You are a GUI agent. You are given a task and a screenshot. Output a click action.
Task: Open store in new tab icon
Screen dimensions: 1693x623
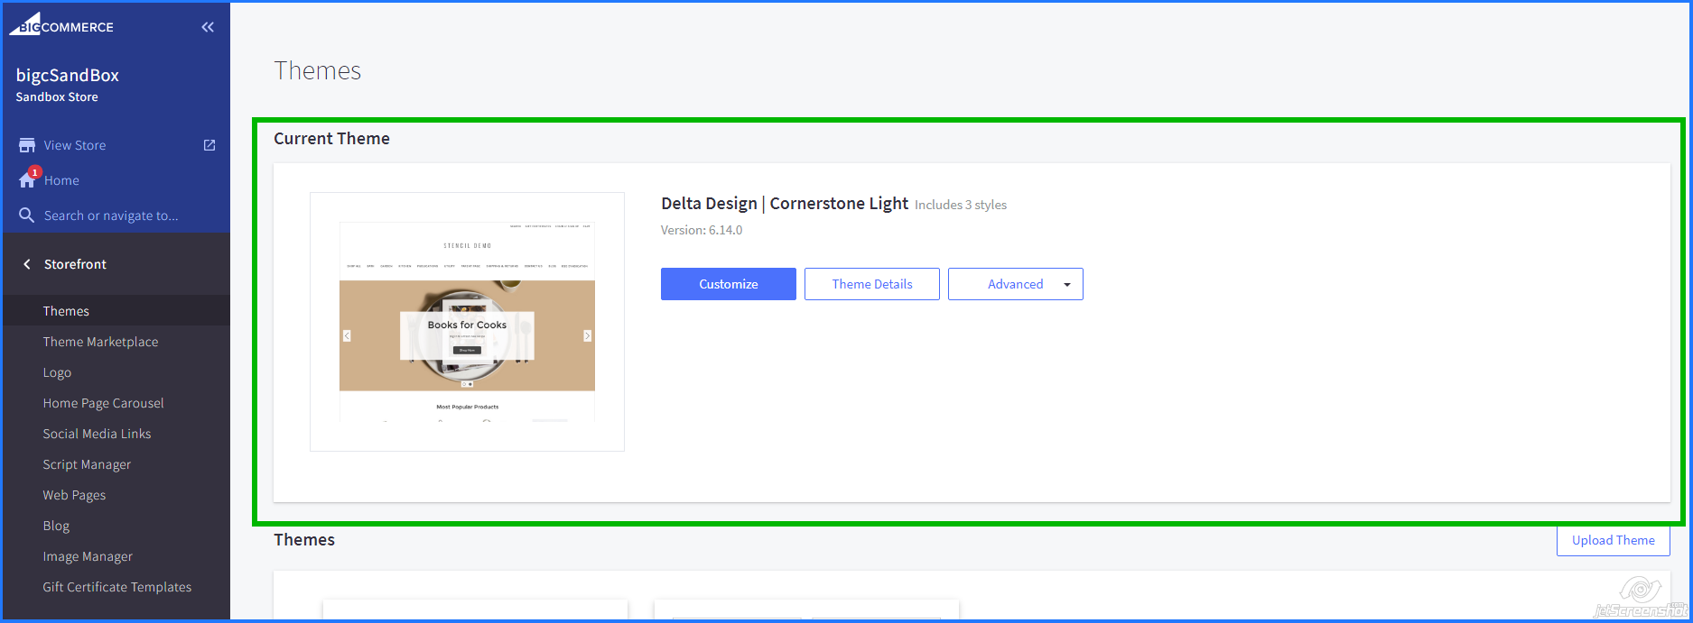[209, 145]
